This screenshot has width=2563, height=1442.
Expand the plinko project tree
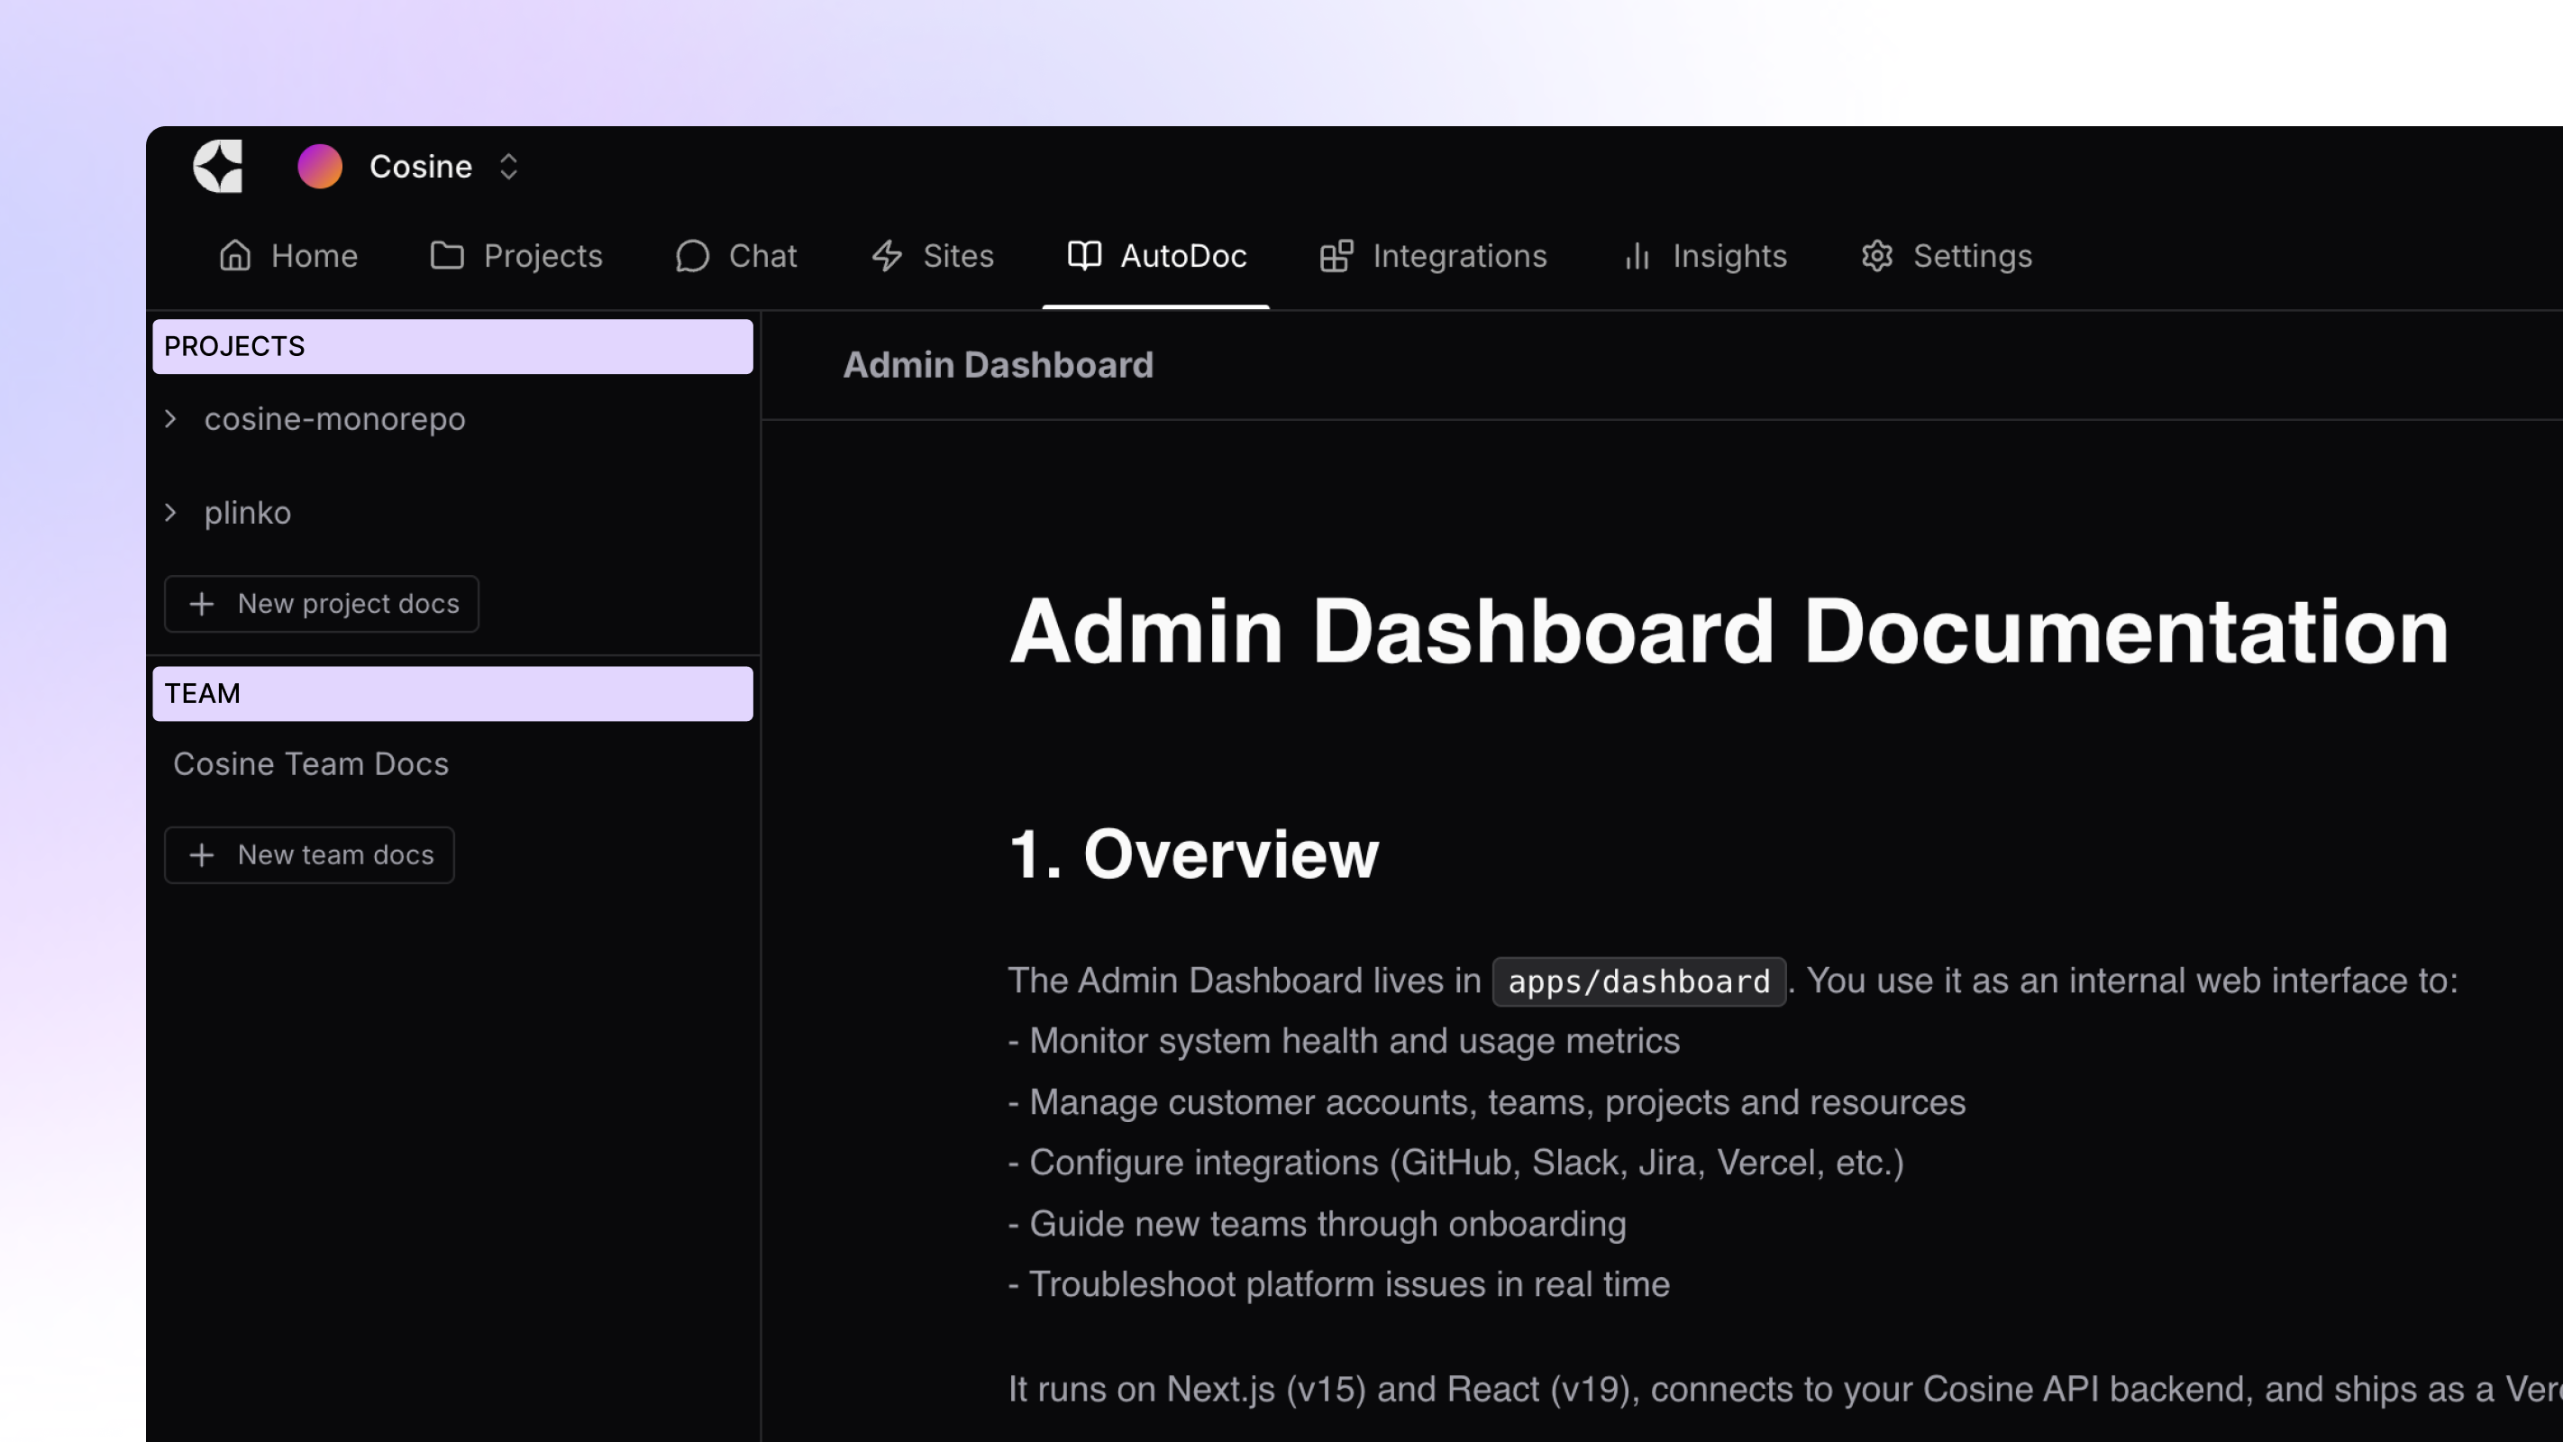pyautogui.click(x=170, y=513)
